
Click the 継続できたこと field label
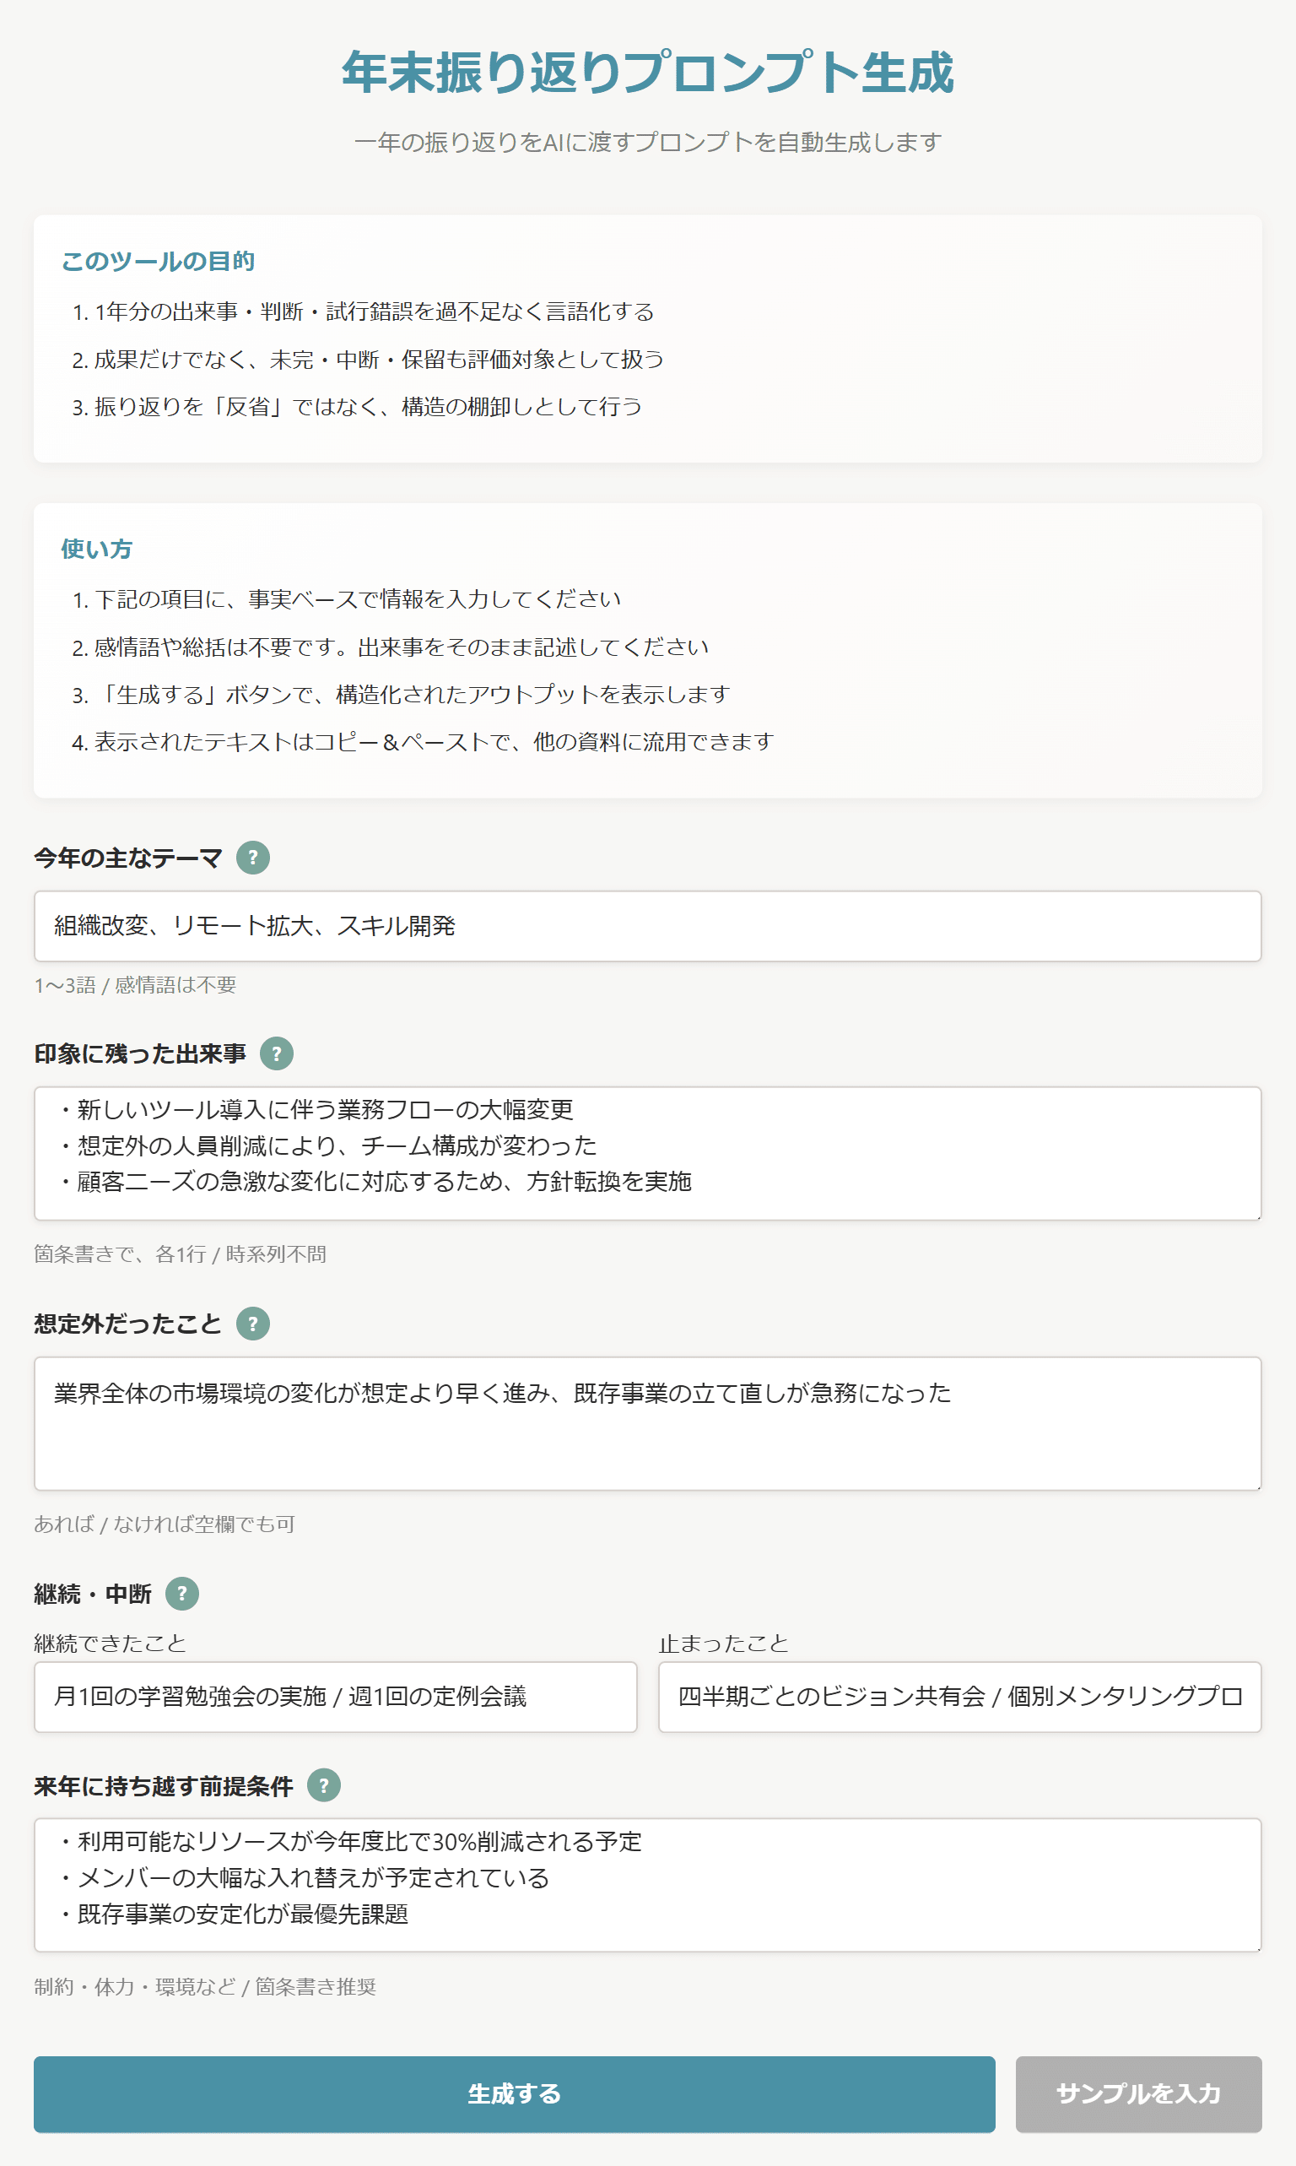(110, 1643)
